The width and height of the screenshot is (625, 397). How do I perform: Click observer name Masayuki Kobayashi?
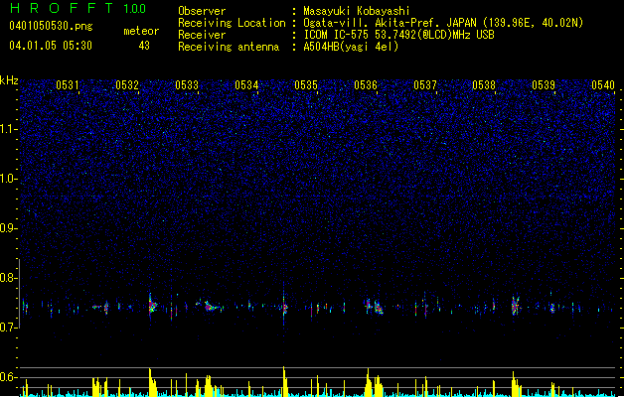tap(357, 11)
